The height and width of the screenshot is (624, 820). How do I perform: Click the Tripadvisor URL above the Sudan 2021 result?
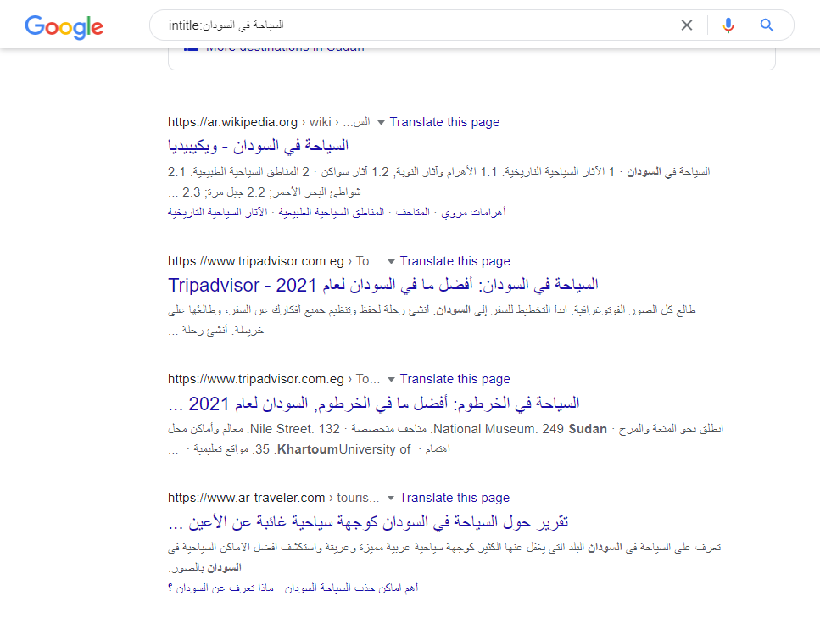pos(274,261)
